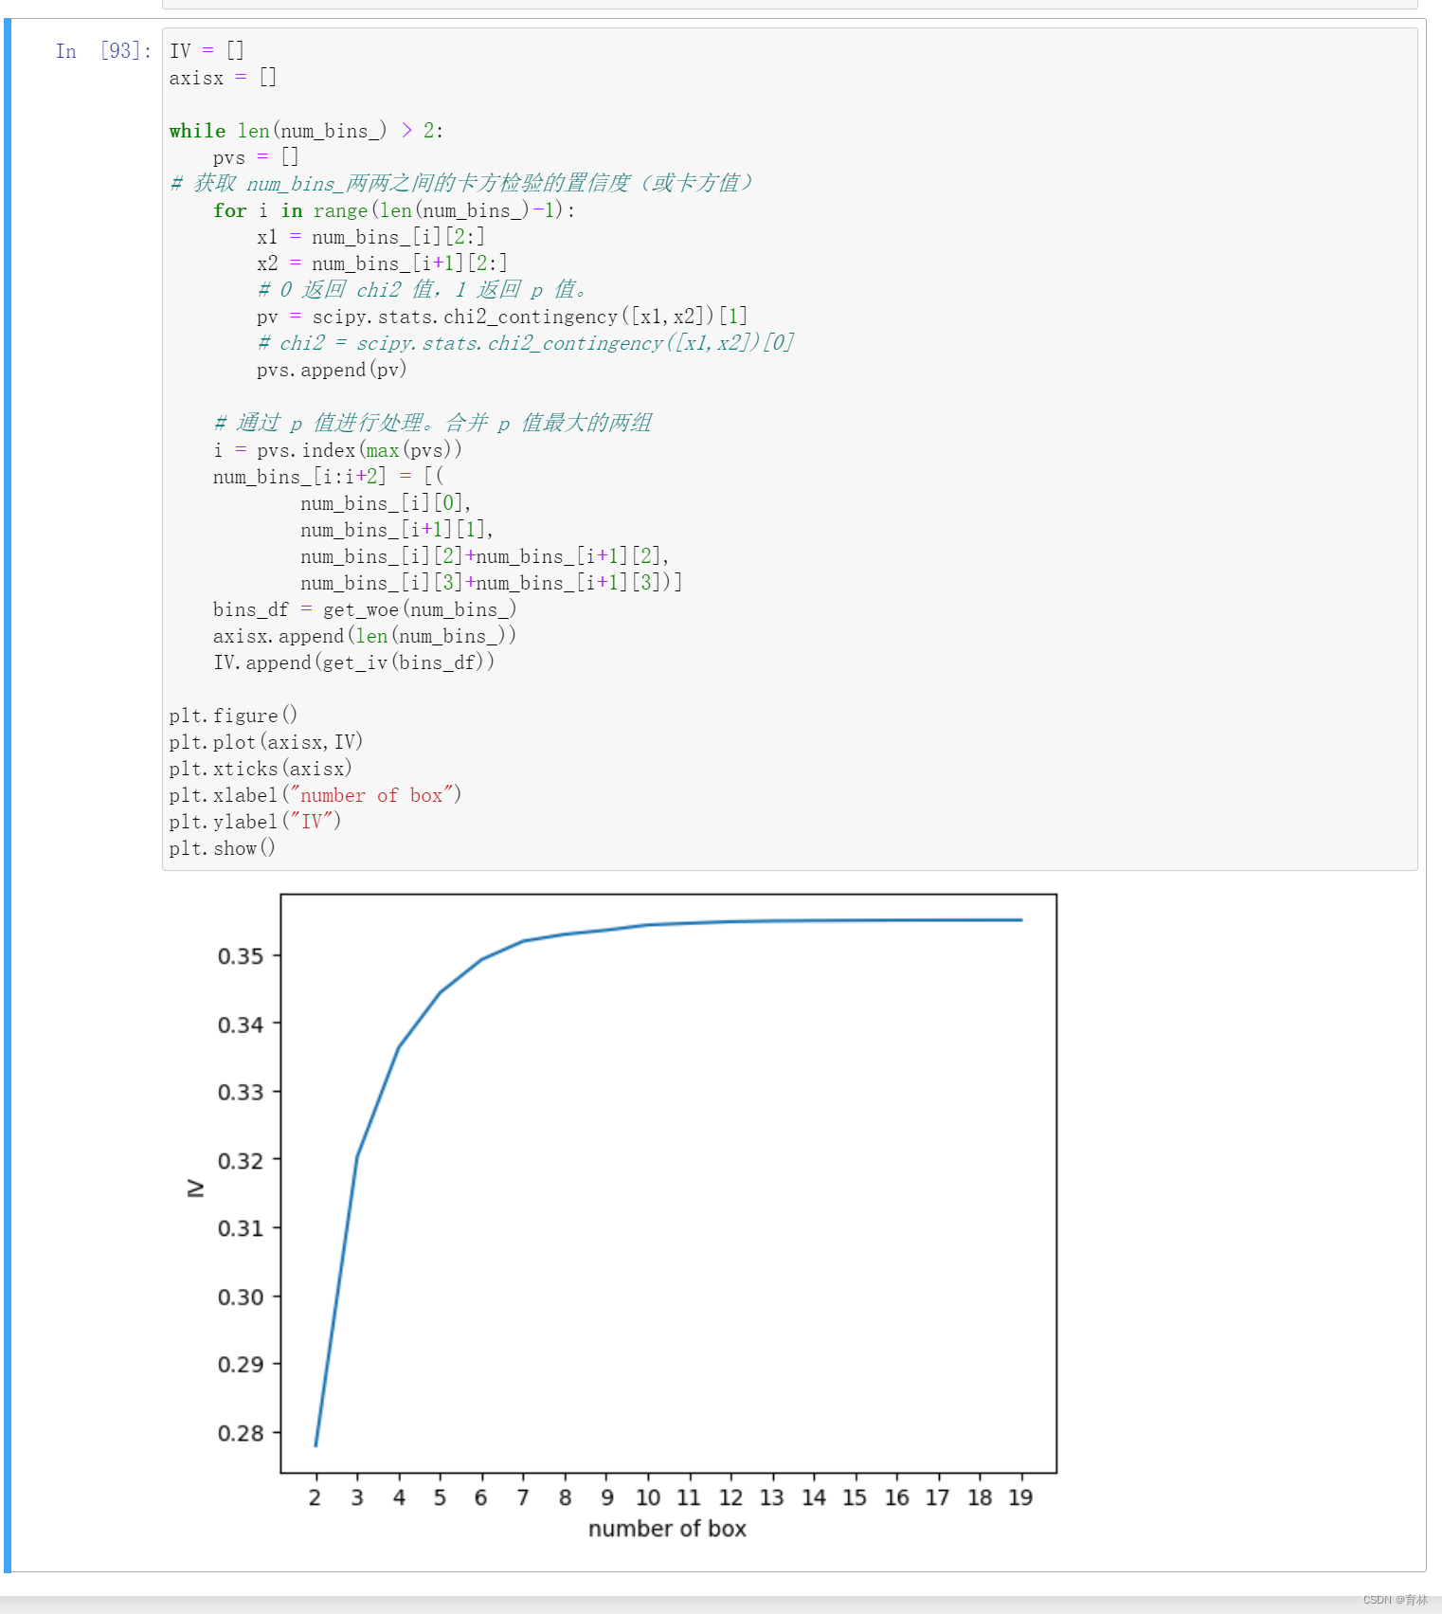This screenshot has height=1614, width=1442.
Task: Click the 'pvs = []' code line
Action: click(256, 157)
